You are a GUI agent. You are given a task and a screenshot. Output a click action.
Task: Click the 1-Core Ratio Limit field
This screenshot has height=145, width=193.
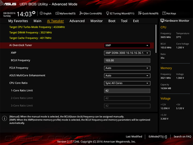click(127, 91)
